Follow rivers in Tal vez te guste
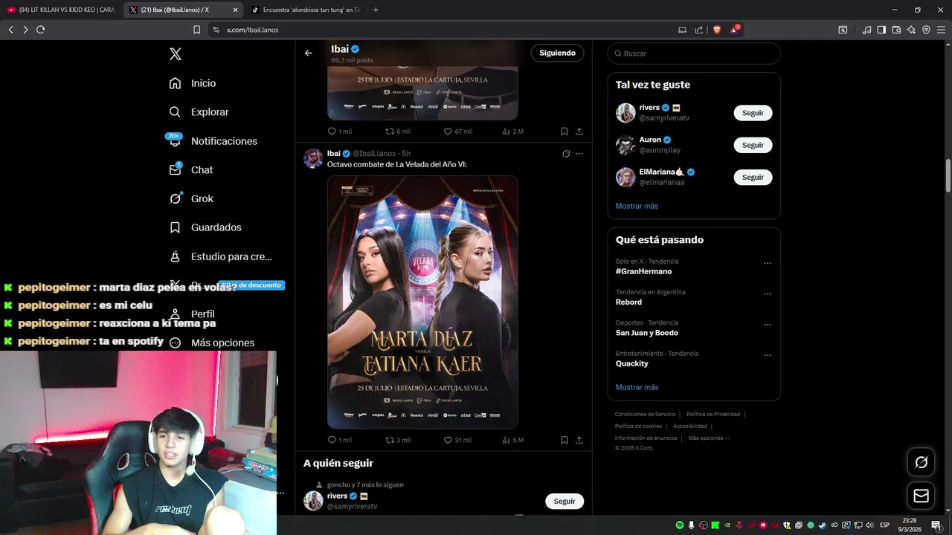The width and height of the screenshot is (952, 535). coord(753,113)
